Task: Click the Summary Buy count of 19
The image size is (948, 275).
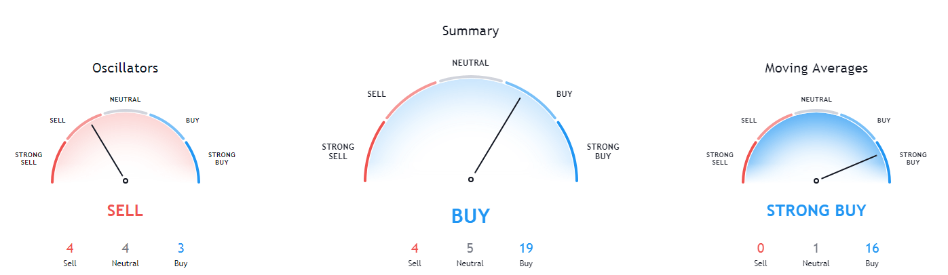Action: [x=526, y=248]
